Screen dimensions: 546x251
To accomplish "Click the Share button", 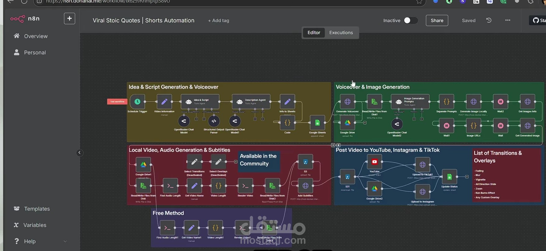I will coord(437,21).
